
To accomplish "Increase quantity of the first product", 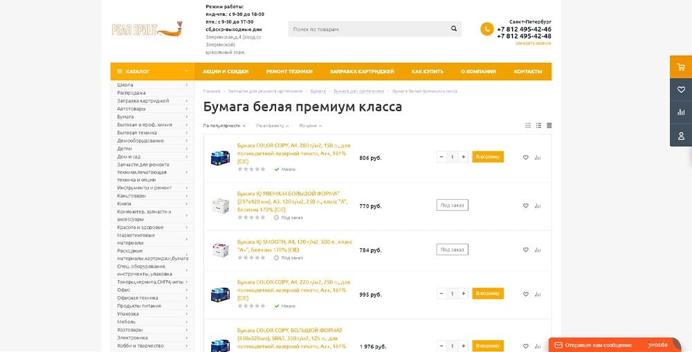I will (x=464, y=157).
